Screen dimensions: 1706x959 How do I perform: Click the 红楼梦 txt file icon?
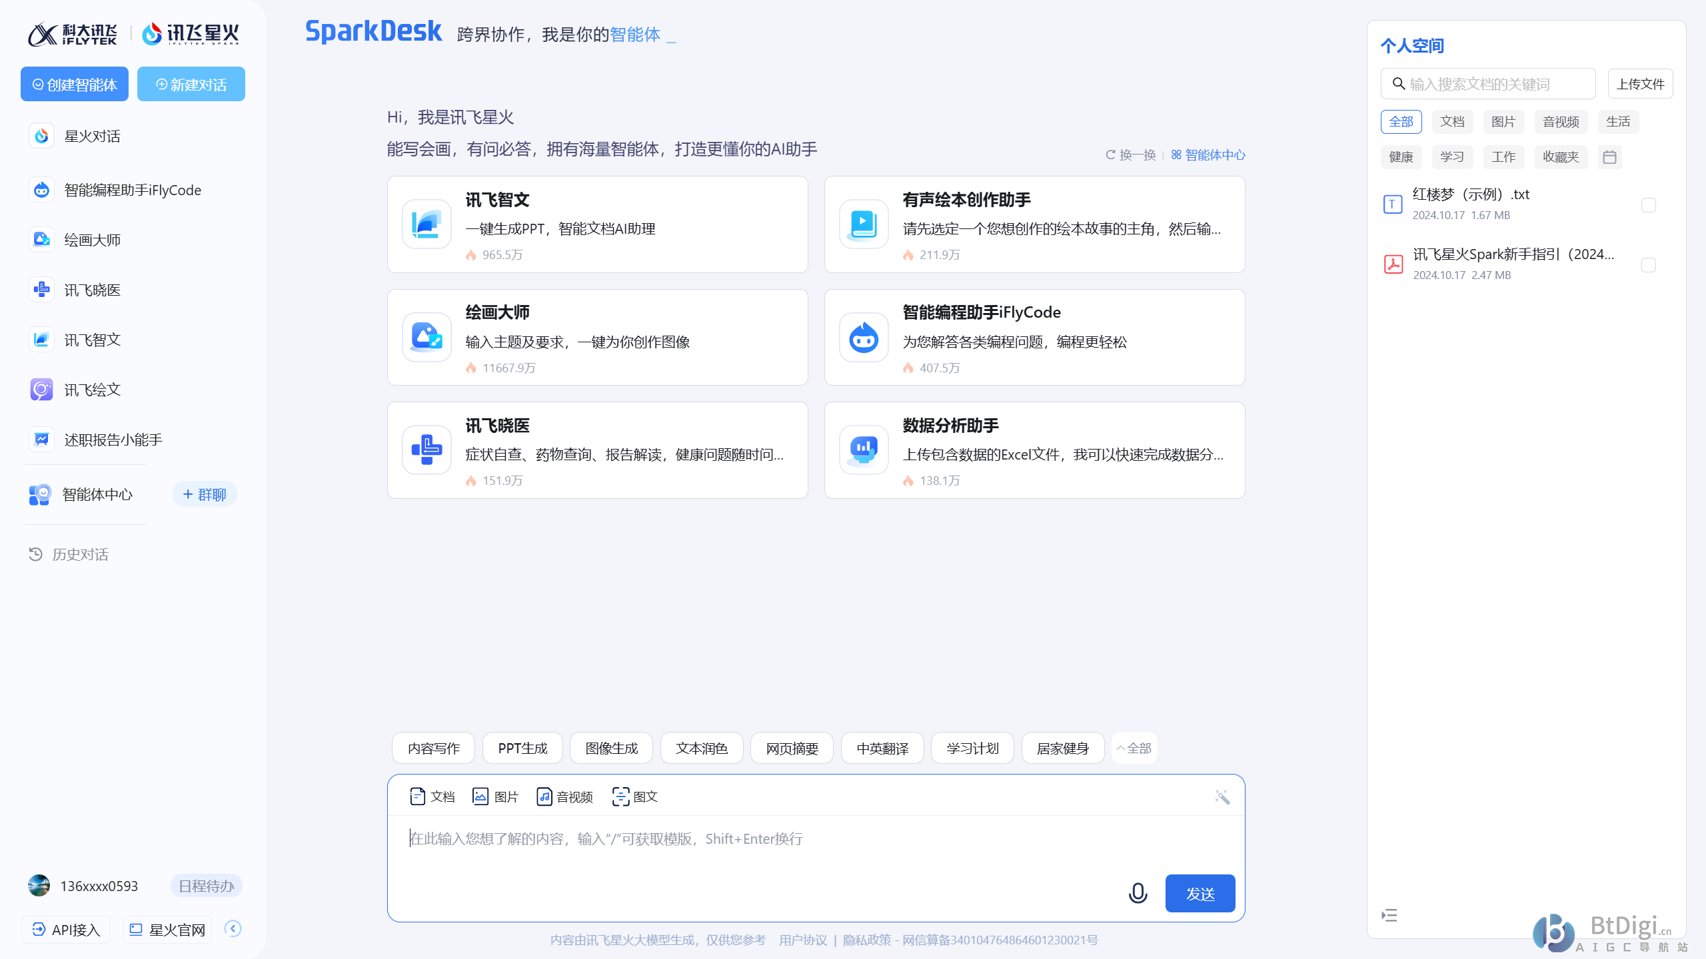pos(1393,204)
